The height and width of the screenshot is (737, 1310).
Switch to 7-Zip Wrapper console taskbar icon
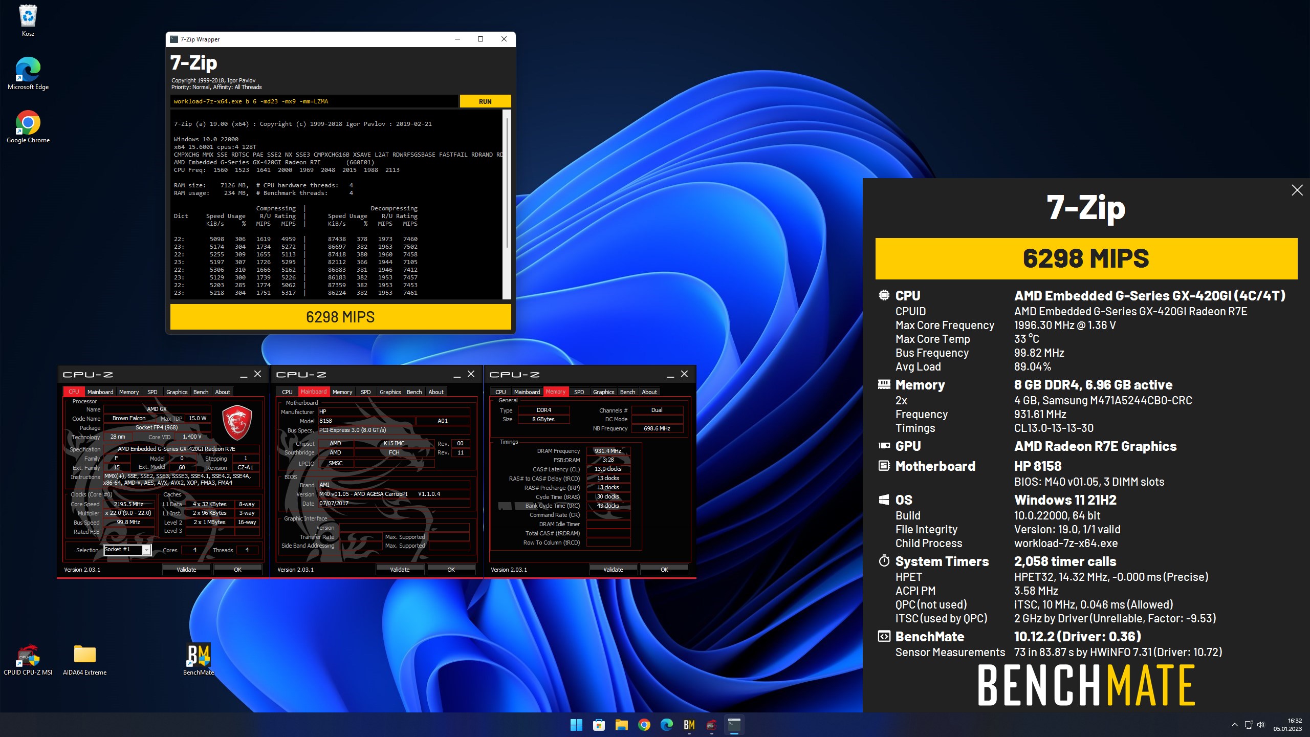734,725
